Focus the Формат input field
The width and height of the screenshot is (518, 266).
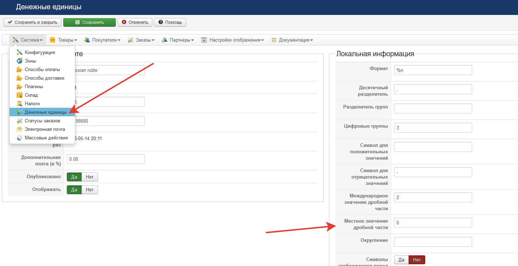click(x=433, y=70)
